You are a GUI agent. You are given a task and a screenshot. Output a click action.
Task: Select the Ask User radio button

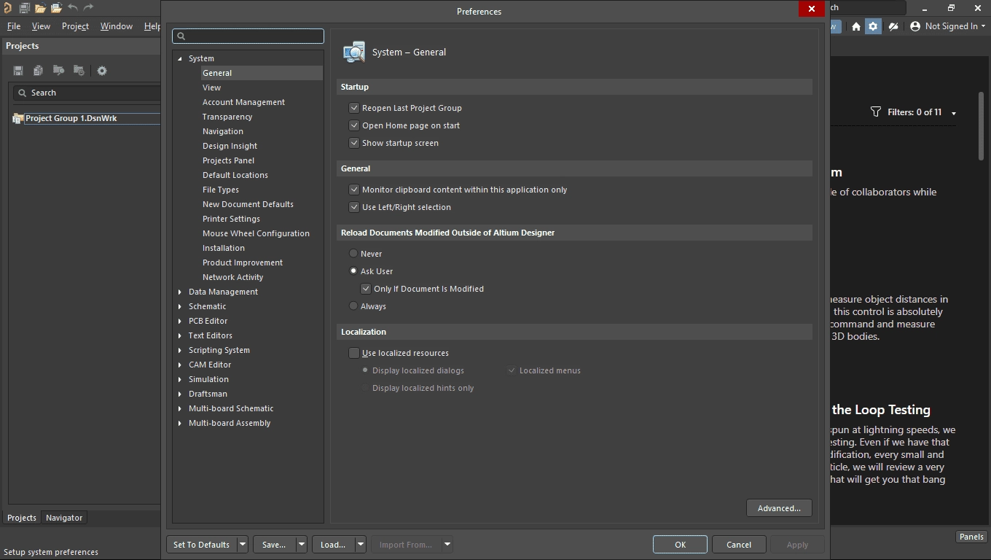pos(353,271)
